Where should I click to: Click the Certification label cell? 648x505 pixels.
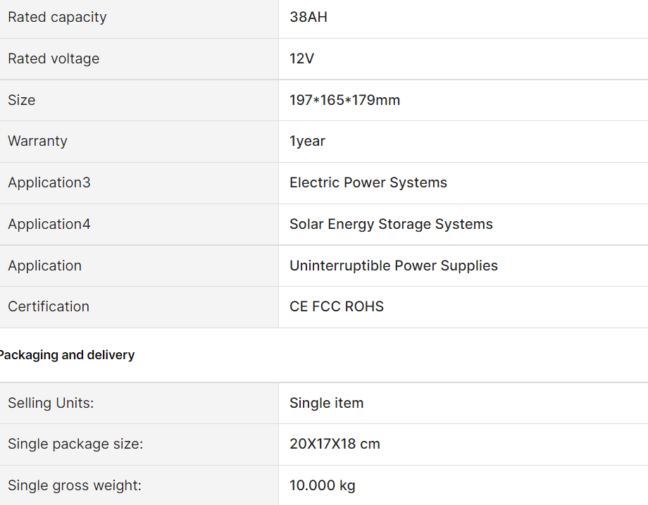tap(49, 307)
